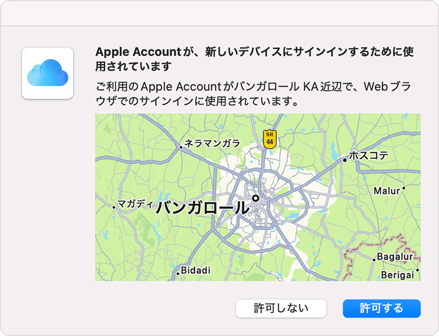
Task: Click the ネラマンガラ map label text
Action: [x=212, y=143]
